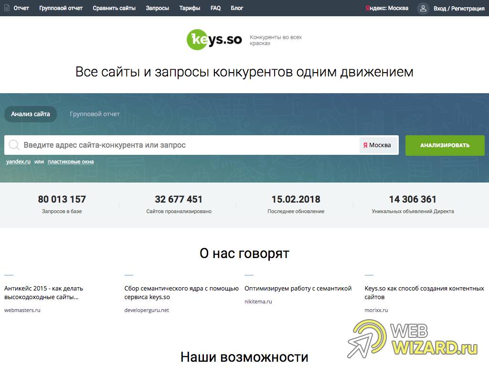Select the Анализ сайта tab
The image size is (489, 367).
click(31, 114)
